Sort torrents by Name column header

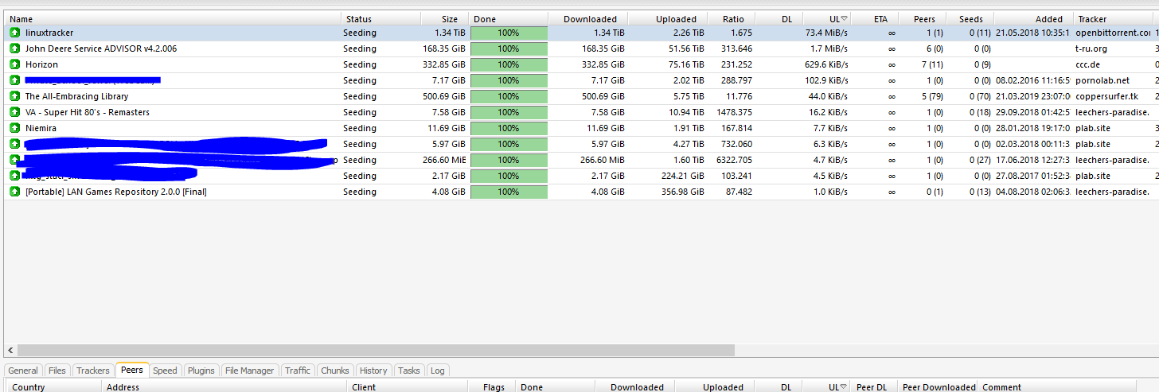[173, 19]
